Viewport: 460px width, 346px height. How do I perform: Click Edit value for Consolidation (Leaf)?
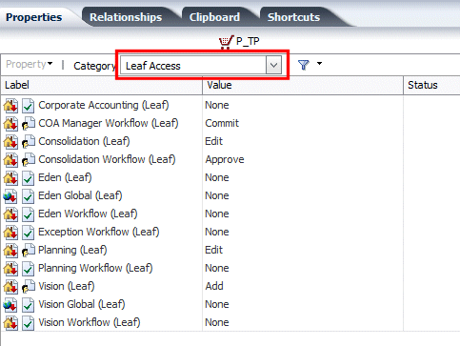[214, 141]
